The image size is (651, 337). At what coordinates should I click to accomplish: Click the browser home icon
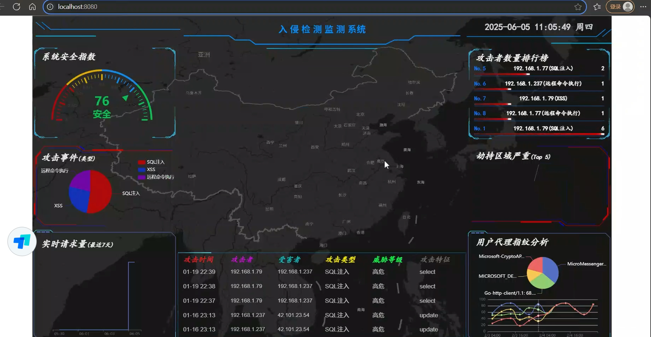(x=32, y=7)
